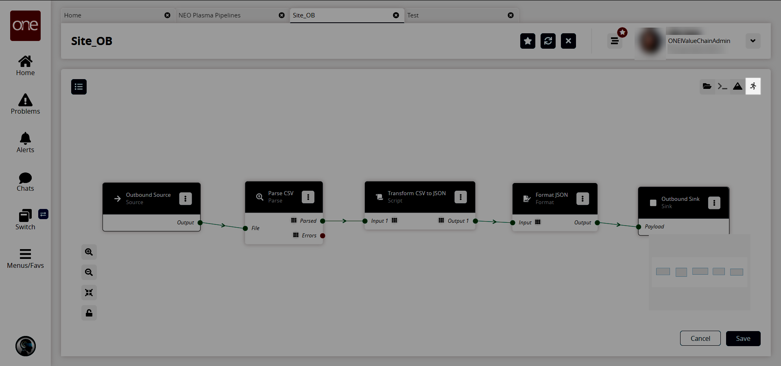Click the Parse CSV File input port

point(245,228)
